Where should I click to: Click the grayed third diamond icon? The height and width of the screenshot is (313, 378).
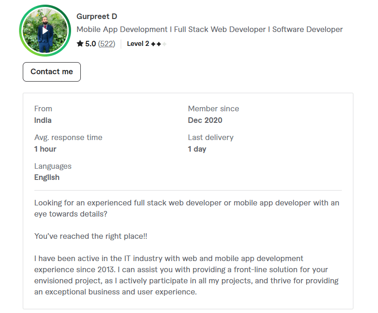[165, 44]
